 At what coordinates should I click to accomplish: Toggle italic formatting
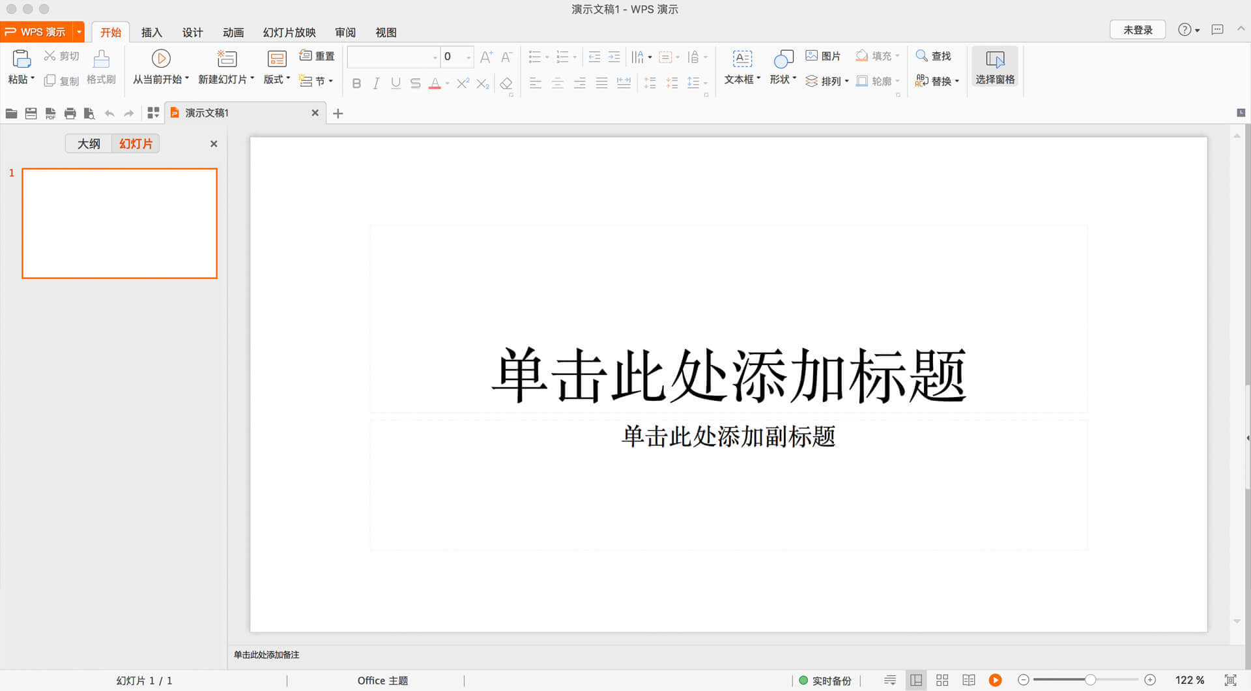376,83
